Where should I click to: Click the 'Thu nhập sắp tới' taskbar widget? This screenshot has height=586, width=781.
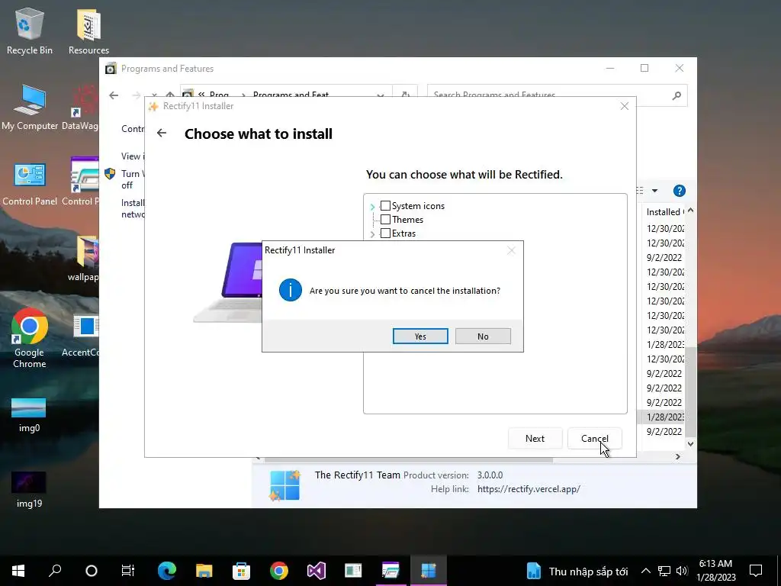(x=578, y=571)
